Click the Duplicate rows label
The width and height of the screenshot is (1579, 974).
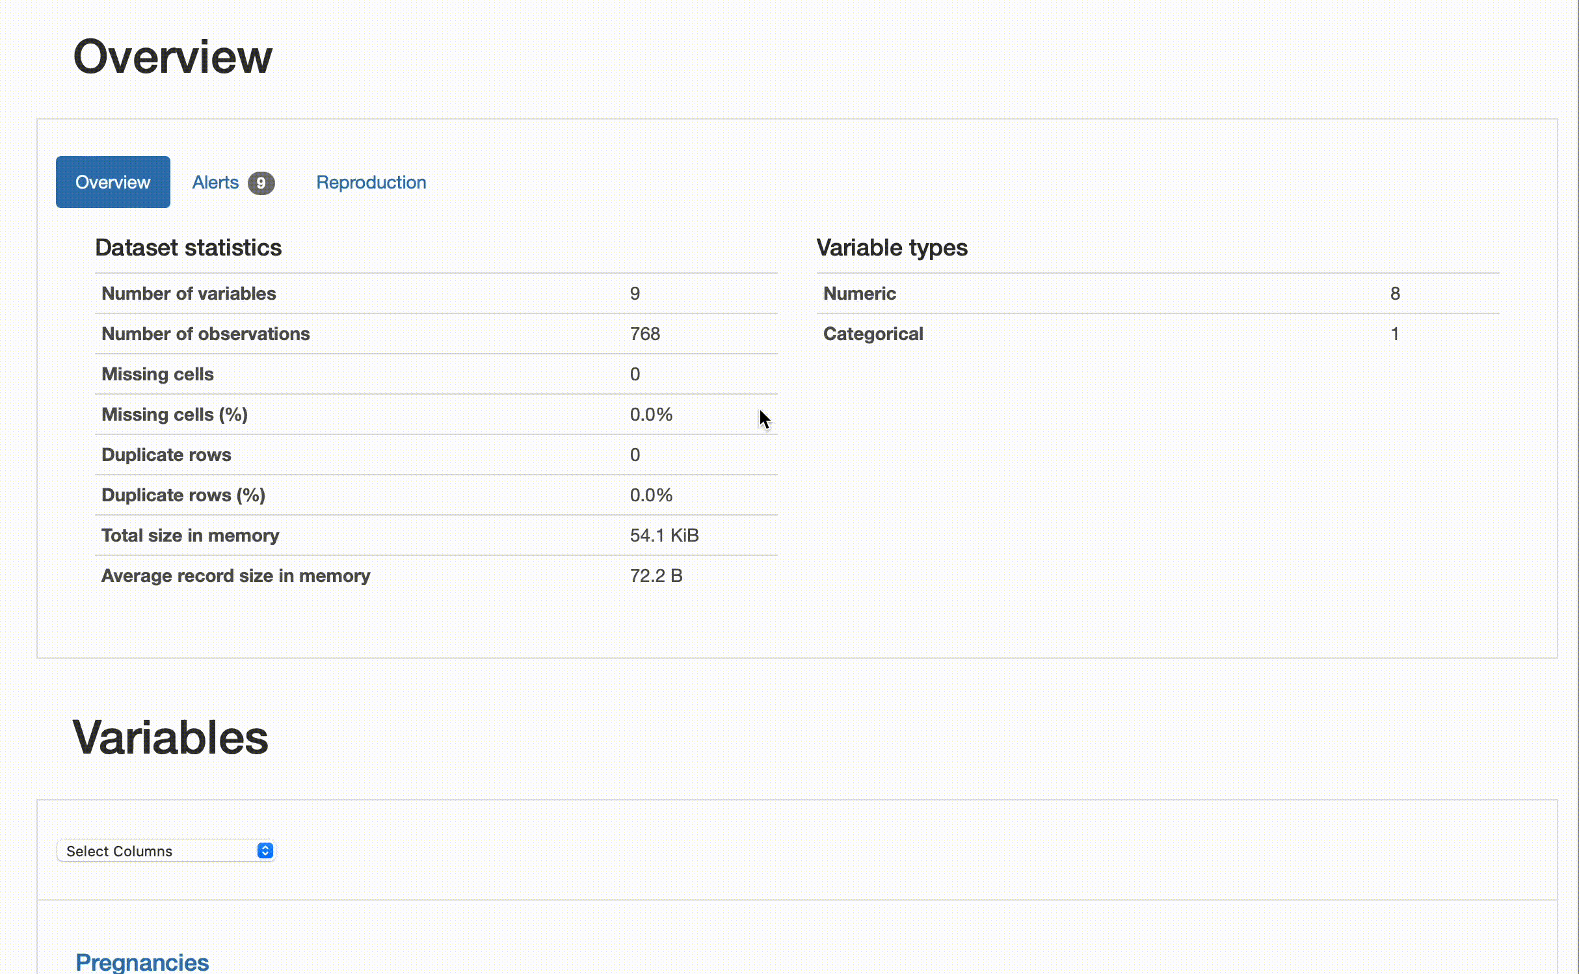click(x=166, y=455)
